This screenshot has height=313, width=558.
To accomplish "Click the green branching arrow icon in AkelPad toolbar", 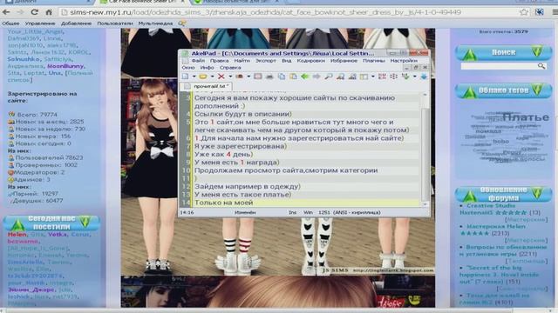I will click(405, 77).
